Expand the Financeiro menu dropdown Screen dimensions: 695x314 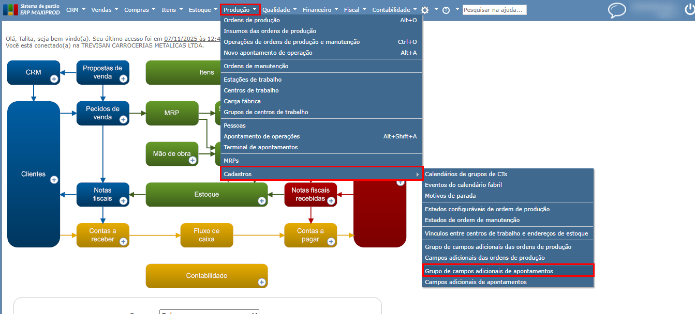point(320,10)
